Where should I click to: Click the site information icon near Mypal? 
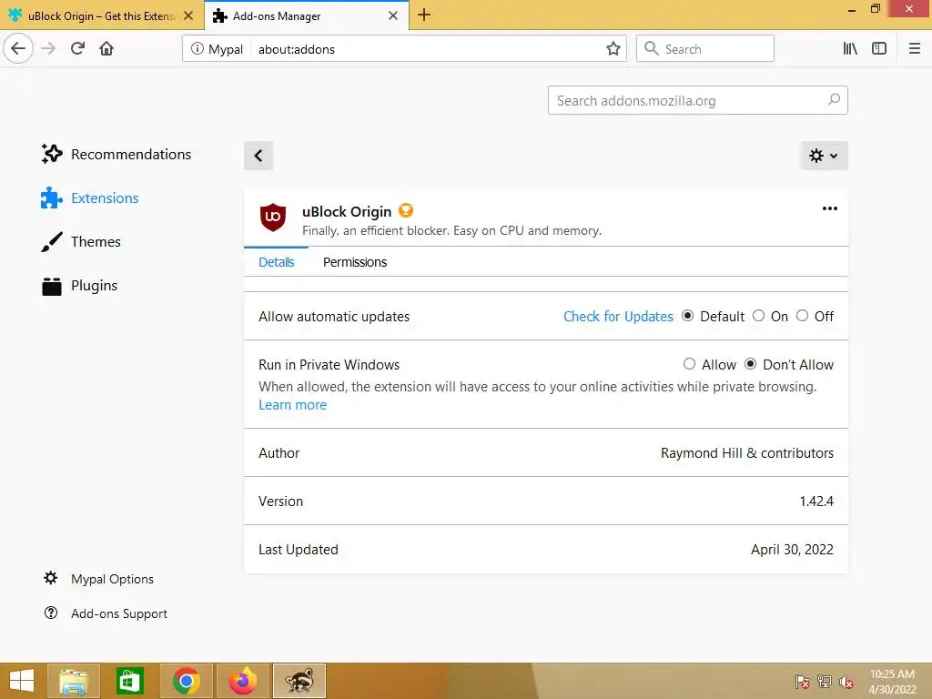click(197, 49)
